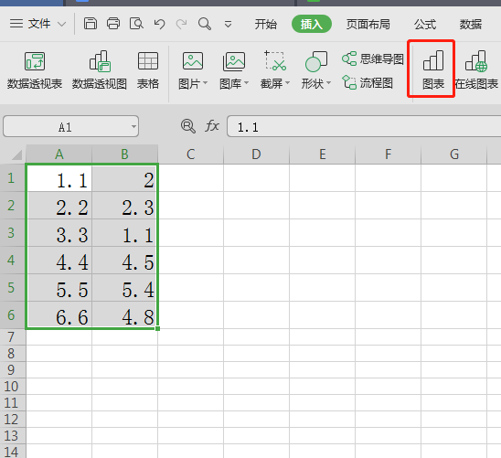Insert a 表格

click(x=148, y=70)
